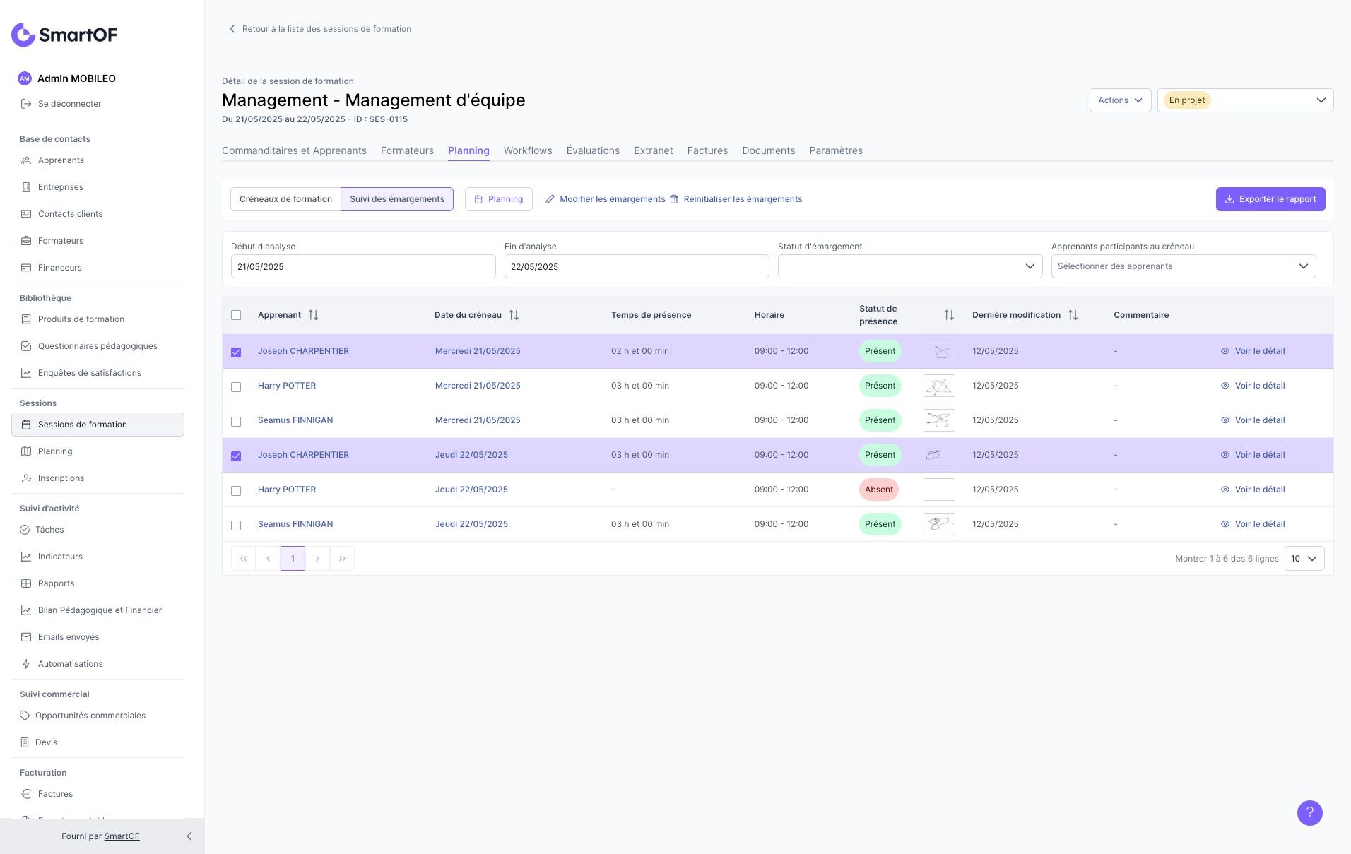This screenshot has width=1351, height=854.
Task: Sort the table by Apprenant column
Action: (x=313, y=315)
